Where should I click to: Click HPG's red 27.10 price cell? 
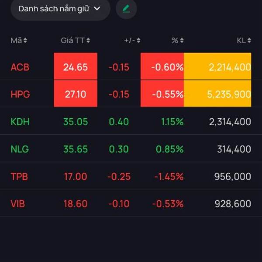coord(76,94)
